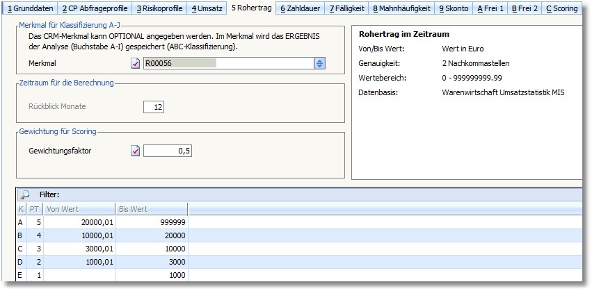The height and width of the screenshot is (291, 592).
Task: Click the Von Wert column header
Action: click(79, 208)
